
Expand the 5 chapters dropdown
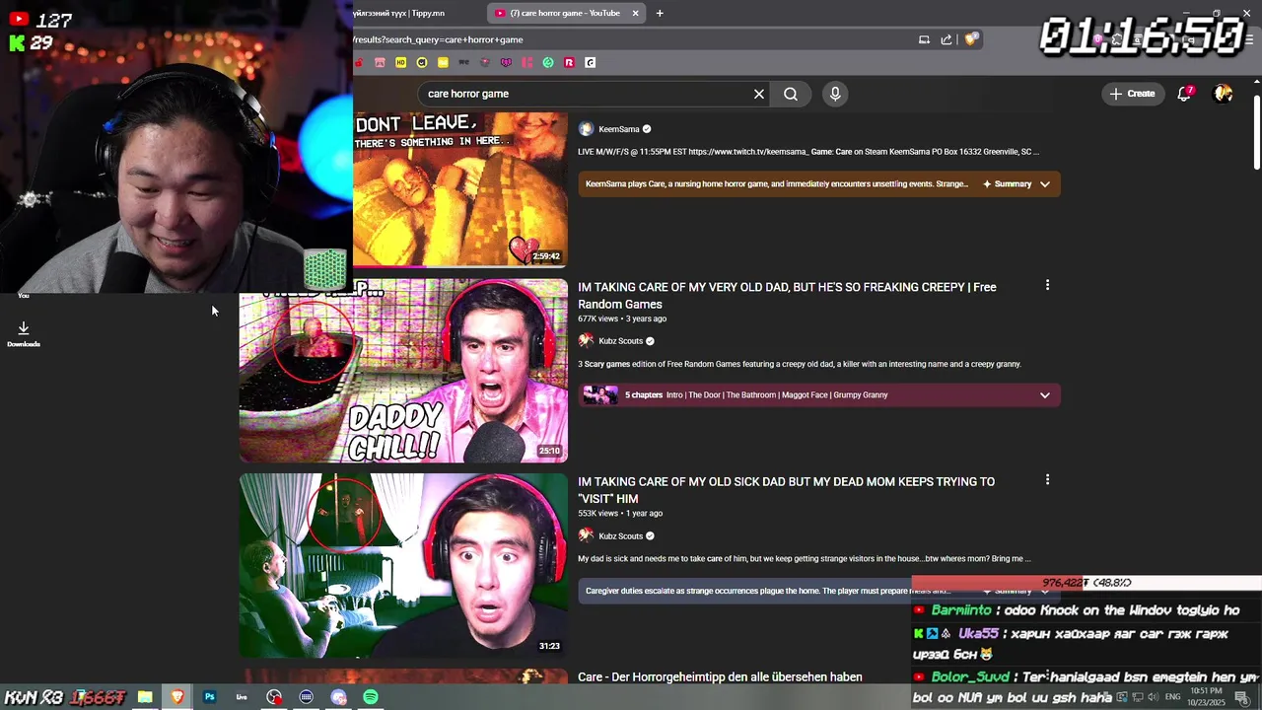click(1044, 395)
